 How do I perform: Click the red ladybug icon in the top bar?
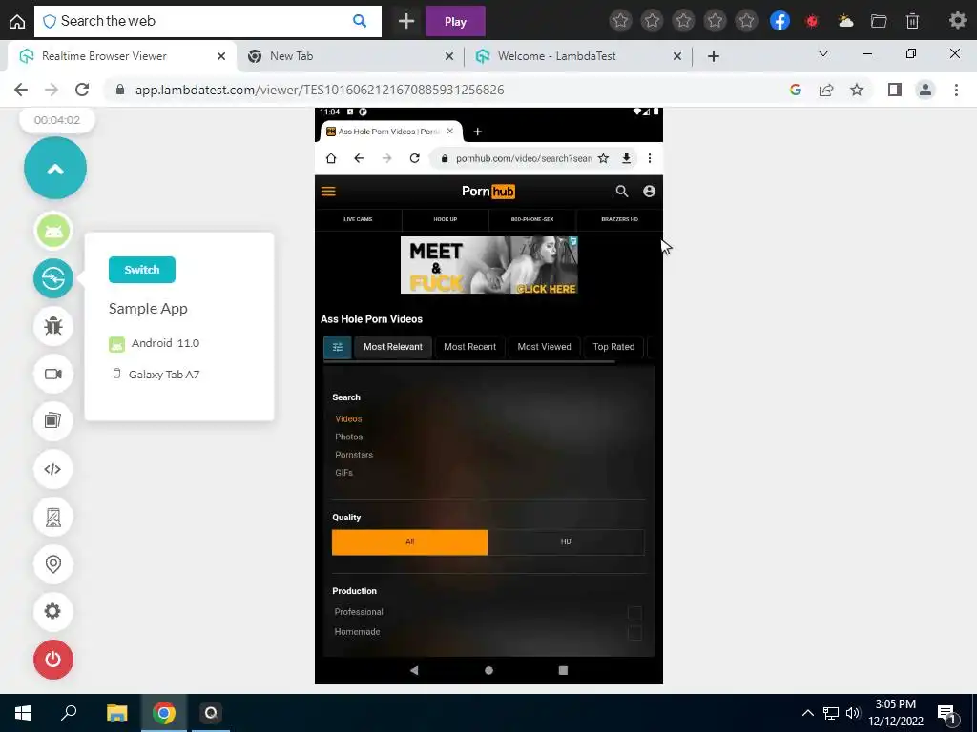812,21
